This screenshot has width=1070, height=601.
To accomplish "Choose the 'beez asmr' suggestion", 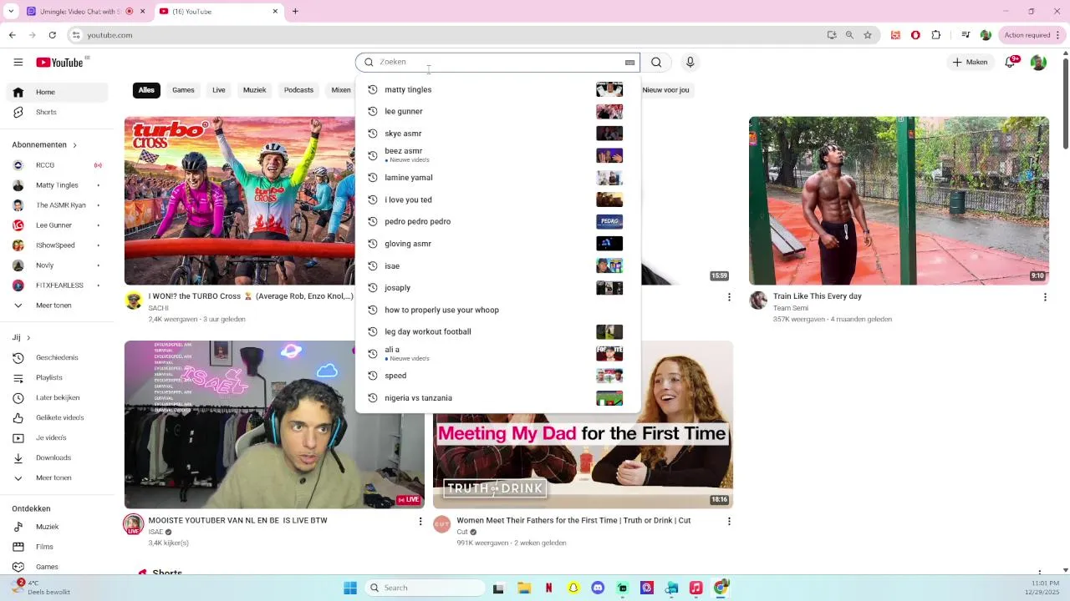I will (x=497, y=155).
